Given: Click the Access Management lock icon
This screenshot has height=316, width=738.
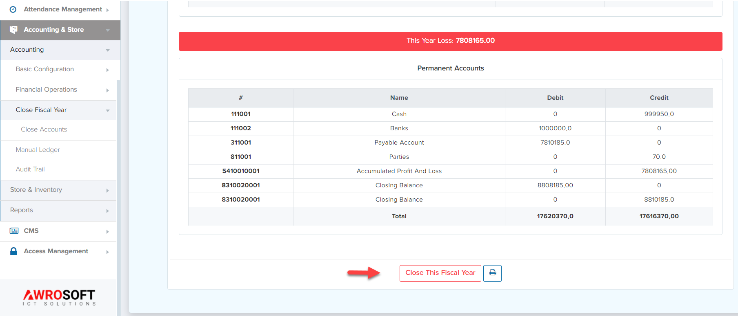Looking at the screenshot, I should point(13,251).
